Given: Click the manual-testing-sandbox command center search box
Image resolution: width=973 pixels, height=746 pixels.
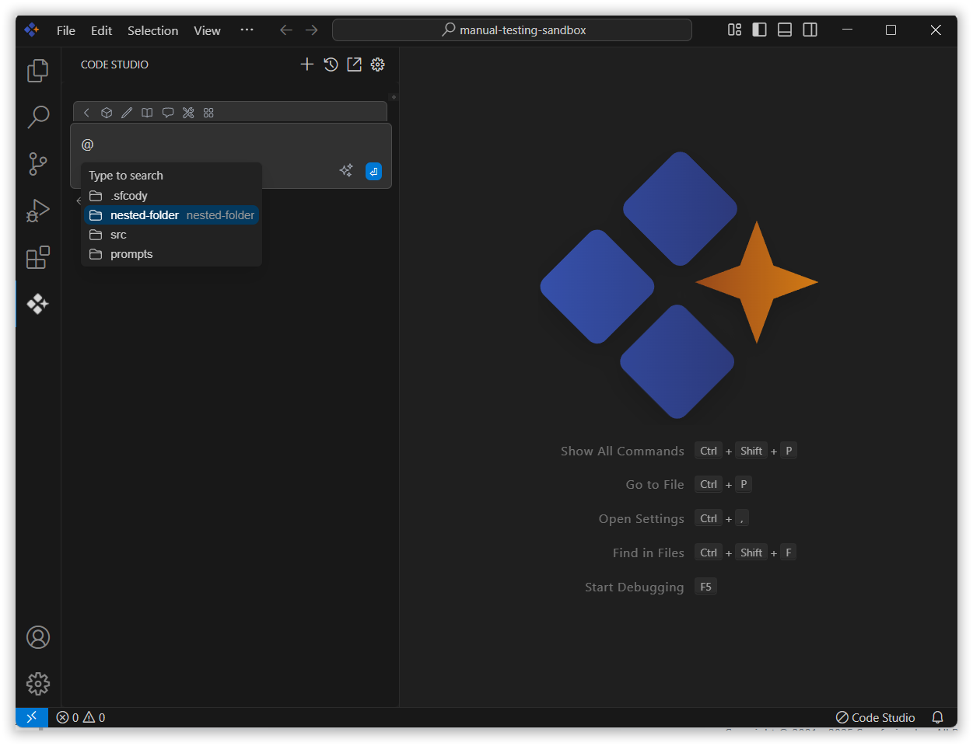Looking at the screenshot, I should click(x=512, y=30).
